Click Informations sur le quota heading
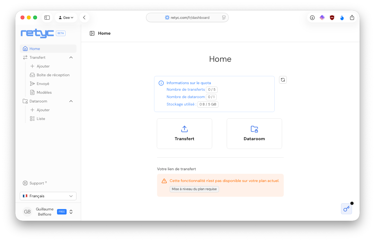The width and height of the screenshot is (375, 241). tap(189, 83)
